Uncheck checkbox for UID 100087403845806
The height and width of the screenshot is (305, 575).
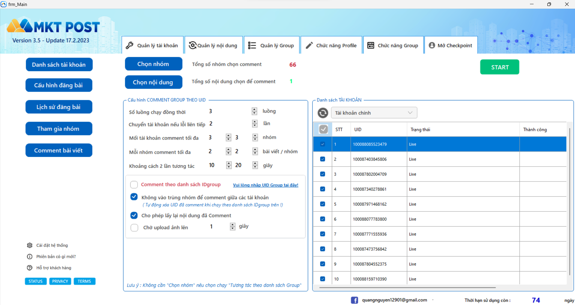[322, 159]
